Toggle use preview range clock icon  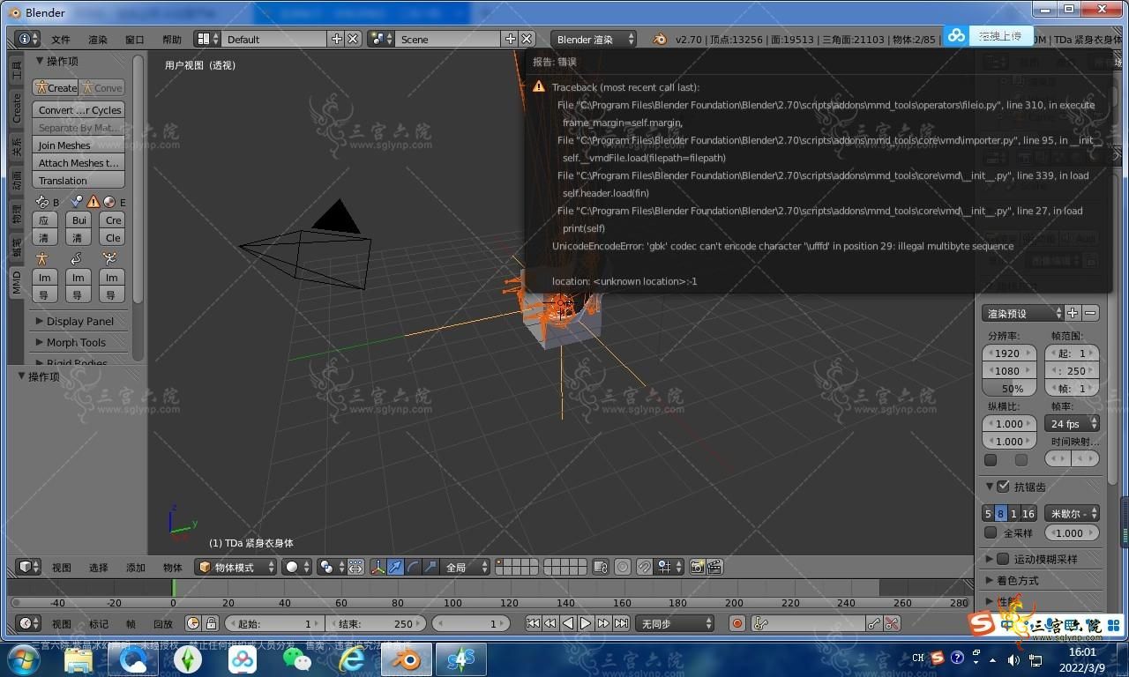tap(193, 623)
